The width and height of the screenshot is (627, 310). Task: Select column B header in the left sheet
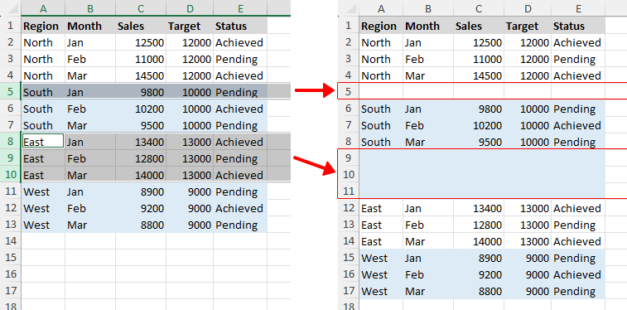pos(90,8)
